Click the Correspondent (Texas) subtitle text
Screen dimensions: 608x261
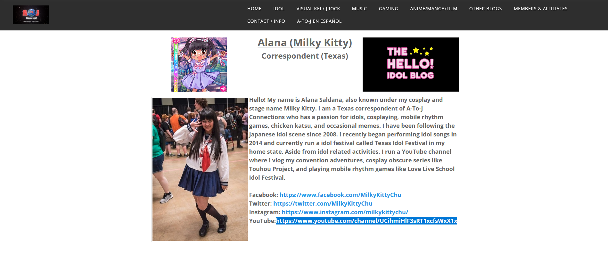click(305, 56)
